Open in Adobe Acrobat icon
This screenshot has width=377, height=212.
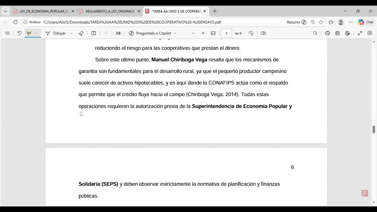click(365, 193)
